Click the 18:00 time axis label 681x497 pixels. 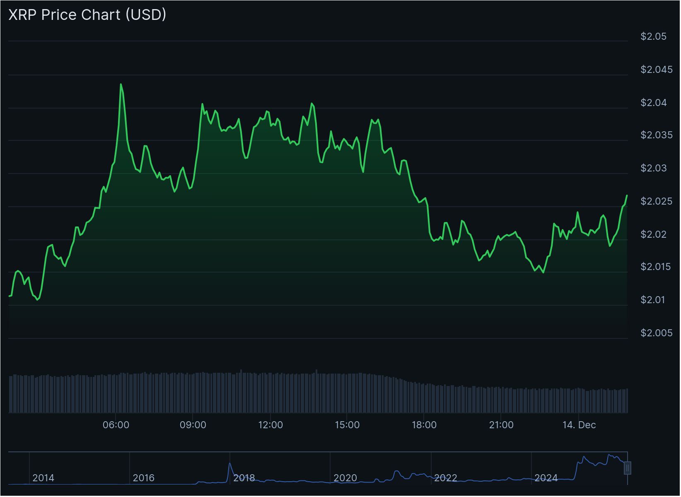[x=424, y=425]
